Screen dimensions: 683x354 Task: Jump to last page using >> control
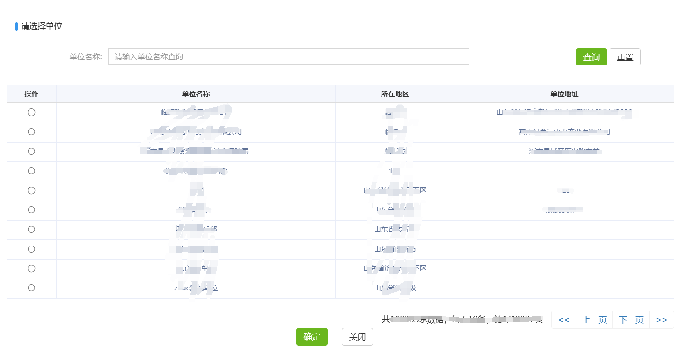click(x=662, y=320)
